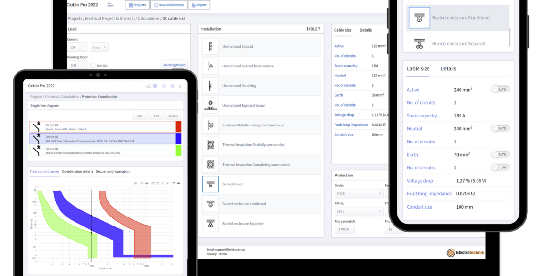Screen dimensions: 552x276
Task: Tap tablet report document icon
Action: point(172,86)
